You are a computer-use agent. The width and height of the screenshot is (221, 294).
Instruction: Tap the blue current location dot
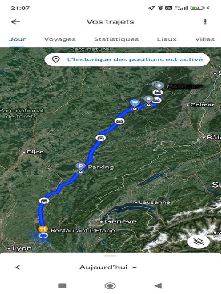point(43,236)
